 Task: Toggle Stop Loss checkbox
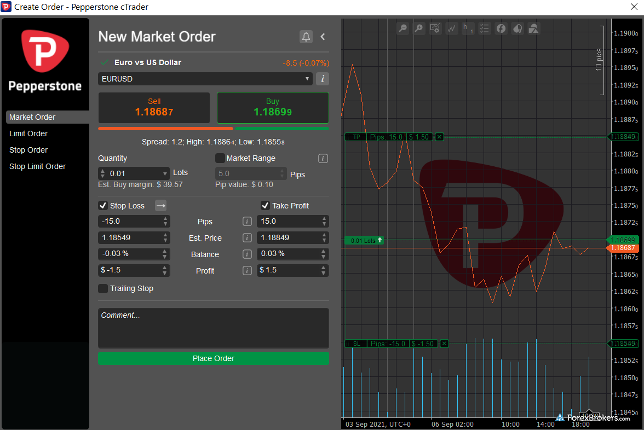click(103, 206)
